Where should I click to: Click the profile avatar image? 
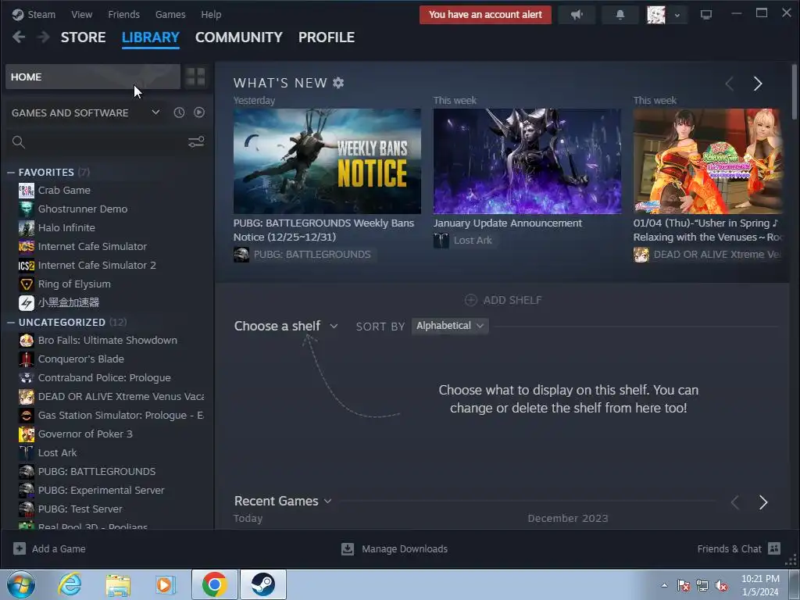(656, 15)
